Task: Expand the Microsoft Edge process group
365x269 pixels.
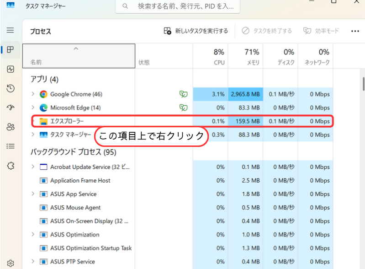Action: 33,108
